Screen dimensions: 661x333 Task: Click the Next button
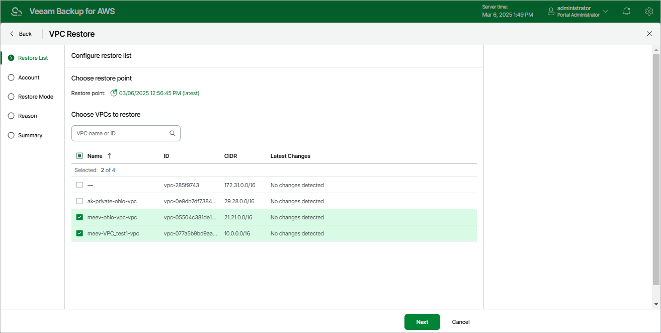422,322
